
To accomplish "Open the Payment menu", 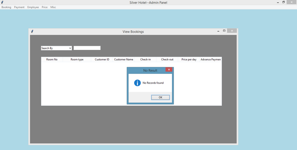I will pos(19,7).
